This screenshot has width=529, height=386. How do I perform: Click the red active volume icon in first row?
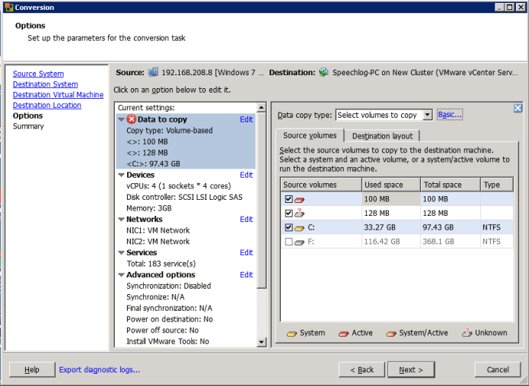point(299,199)
